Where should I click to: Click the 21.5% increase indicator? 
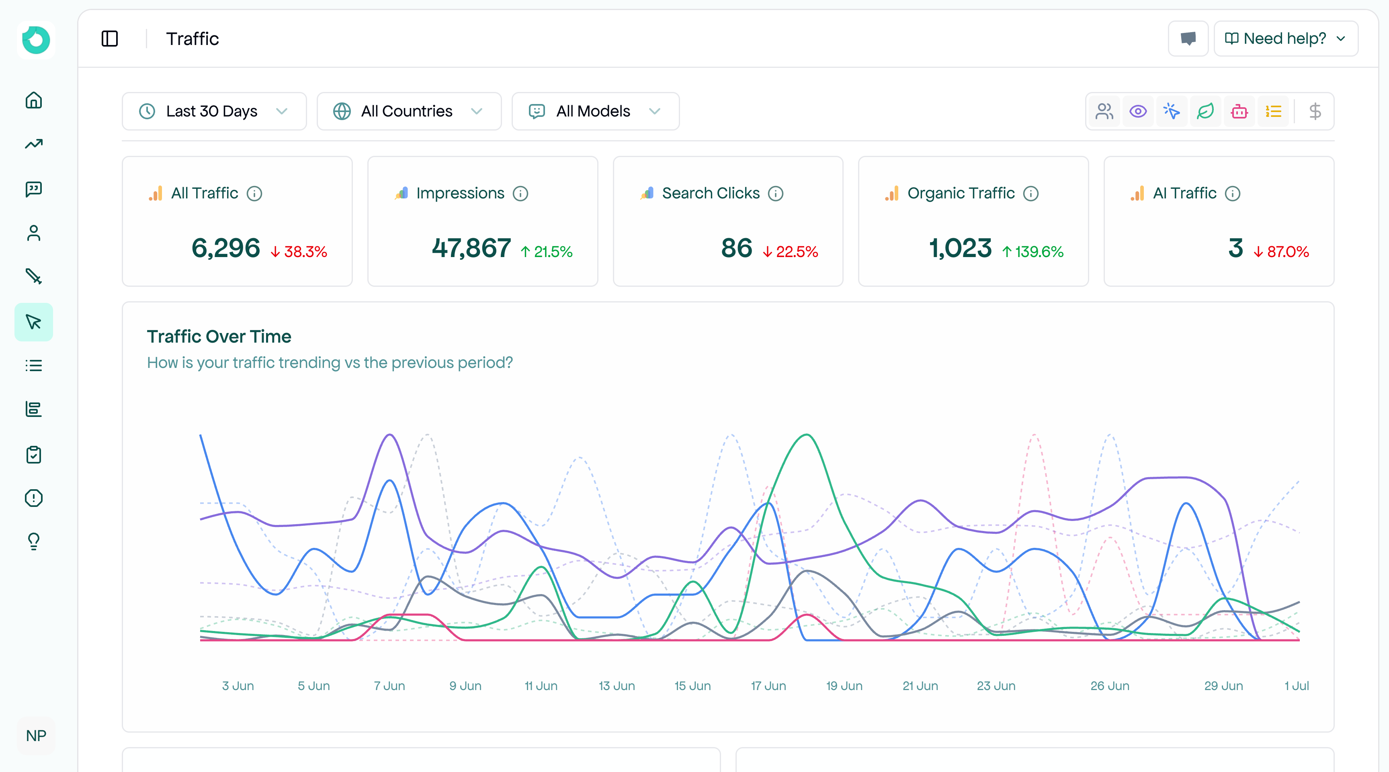click(547, 251)
